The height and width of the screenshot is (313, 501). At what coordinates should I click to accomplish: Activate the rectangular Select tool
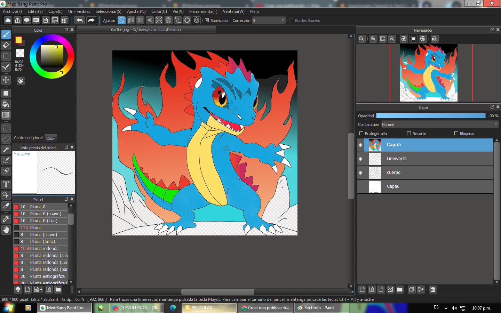(6, 128)
